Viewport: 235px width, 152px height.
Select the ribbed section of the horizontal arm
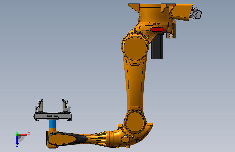98,139
